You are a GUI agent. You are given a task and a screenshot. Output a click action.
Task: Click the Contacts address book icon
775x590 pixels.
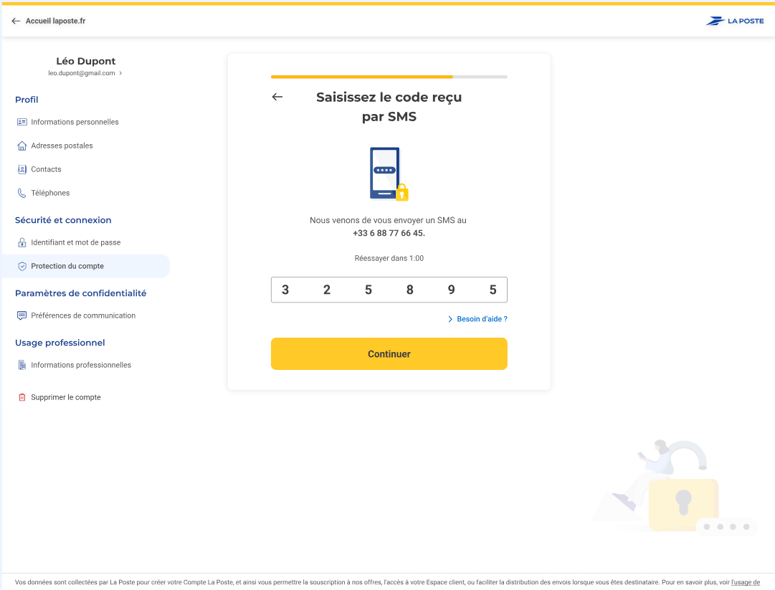[22, 169]
